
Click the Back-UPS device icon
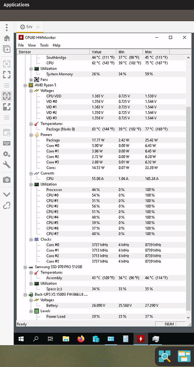click(x=31, y=294)
